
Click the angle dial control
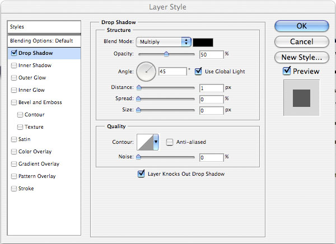point(146,72)
